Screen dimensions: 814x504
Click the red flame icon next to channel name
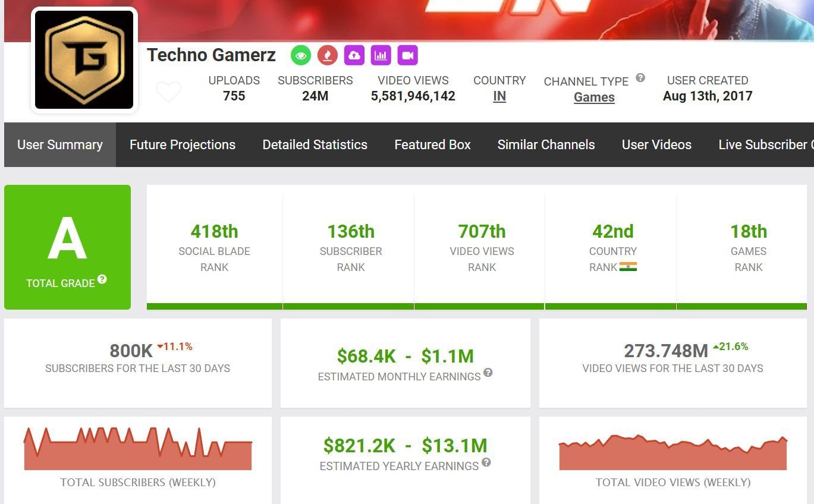tap(328, 55)
